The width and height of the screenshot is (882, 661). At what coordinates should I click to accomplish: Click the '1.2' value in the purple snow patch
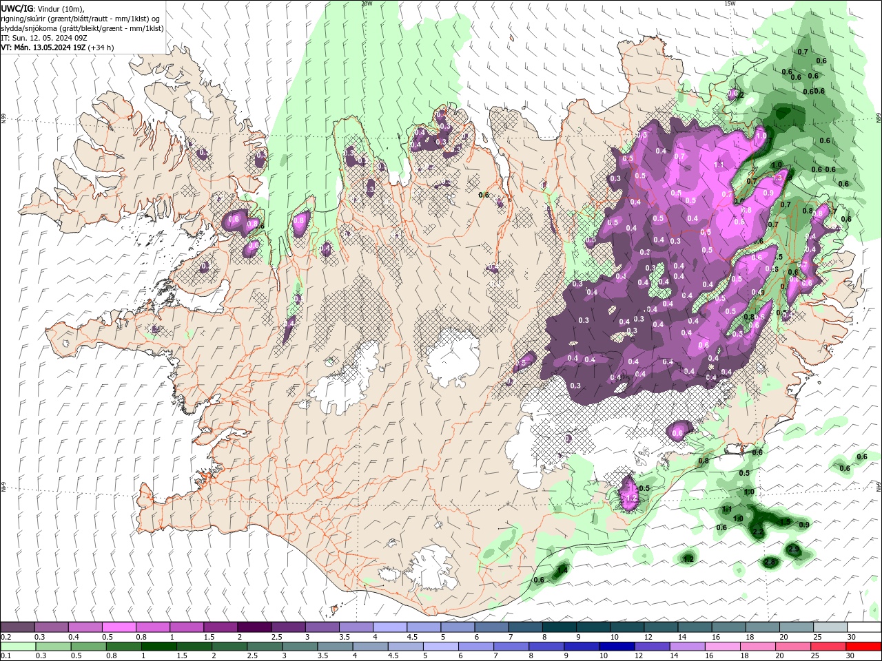[x=630, y=499]
